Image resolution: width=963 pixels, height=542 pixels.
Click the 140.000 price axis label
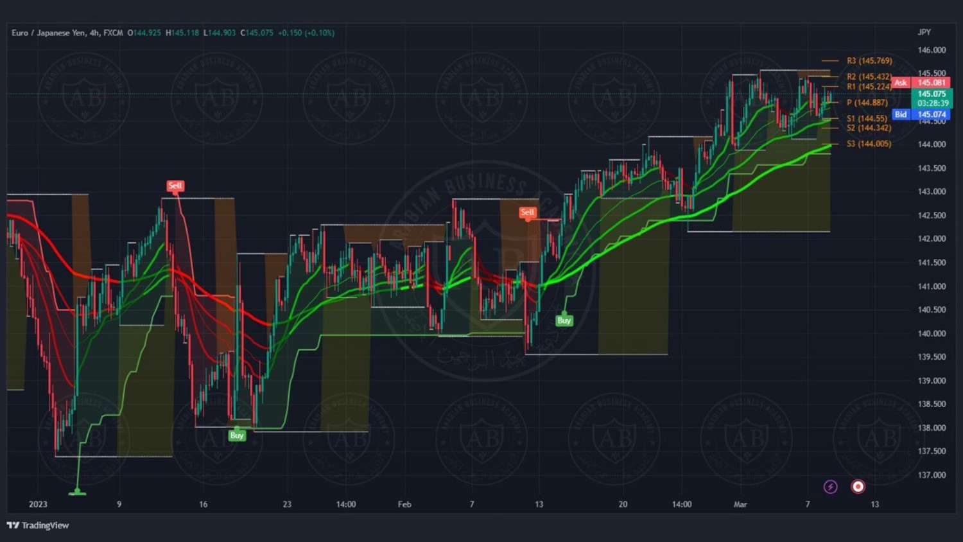pyautogui.click(x=932, y=333)
